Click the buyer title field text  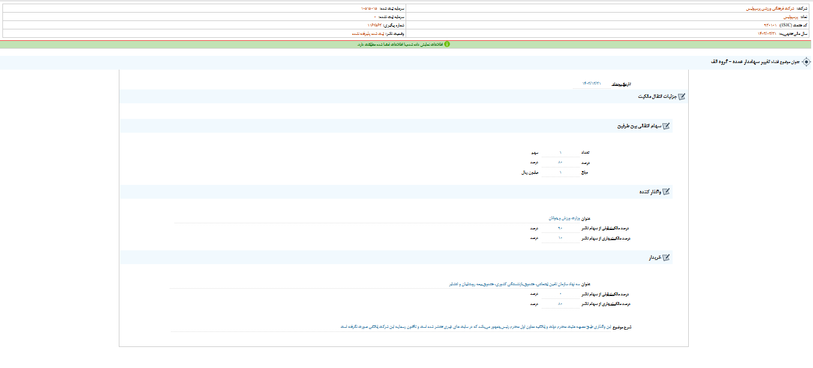[515, 284]
